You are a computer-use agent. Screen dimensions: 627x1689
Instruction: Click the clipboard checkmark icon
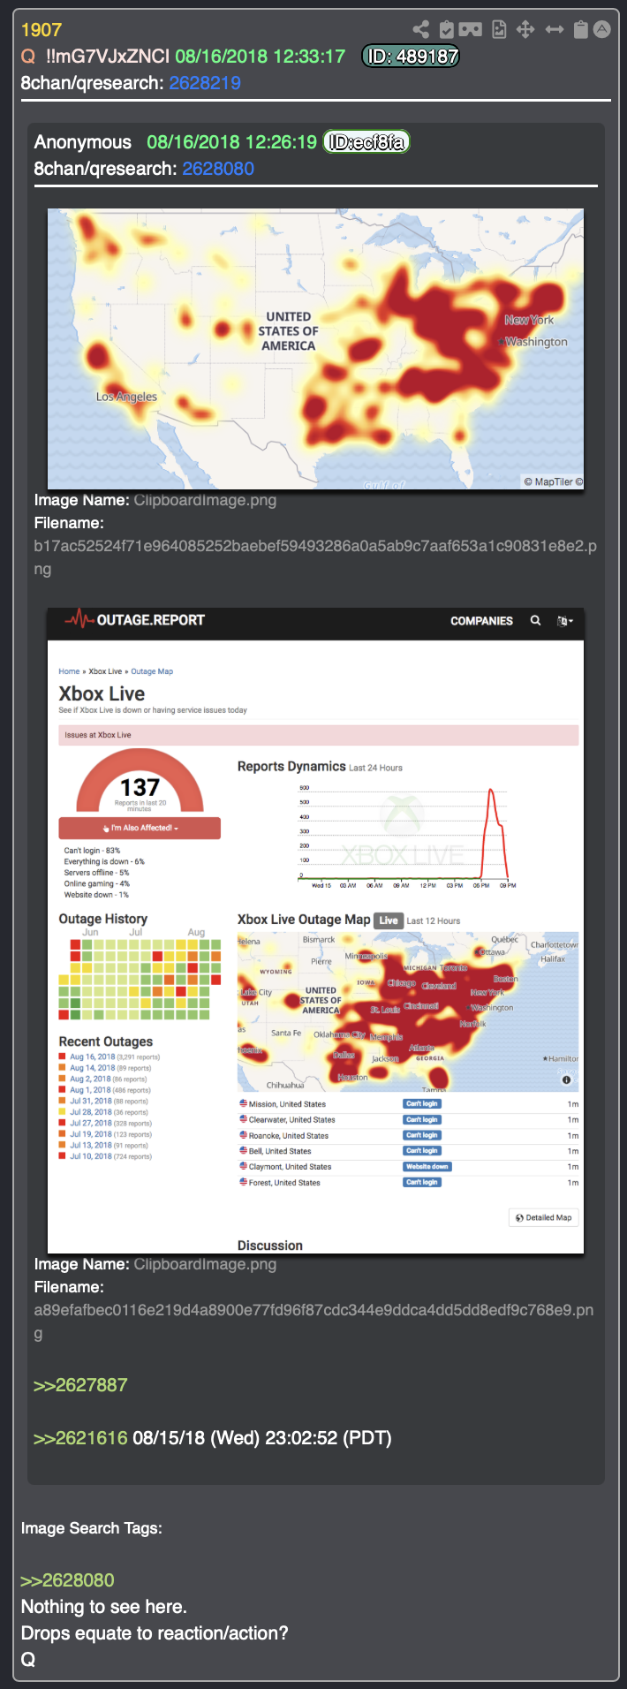point(447,29)
